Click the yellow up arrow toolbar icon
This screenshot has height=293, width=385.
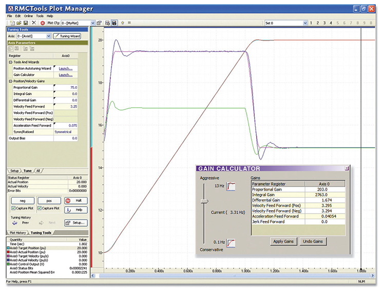[x=122, y=23]
